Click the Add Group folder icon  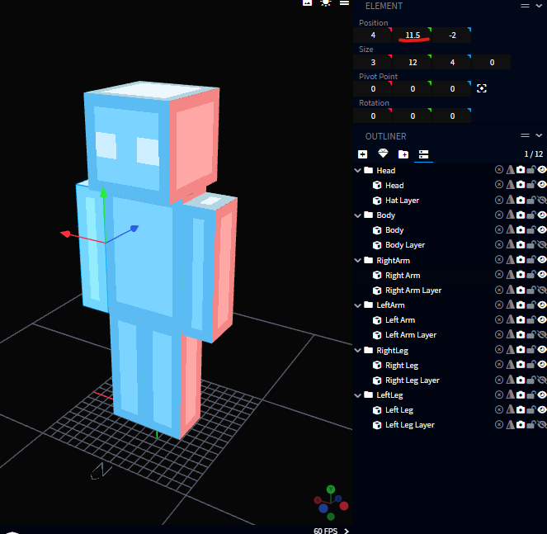point(403,154)
